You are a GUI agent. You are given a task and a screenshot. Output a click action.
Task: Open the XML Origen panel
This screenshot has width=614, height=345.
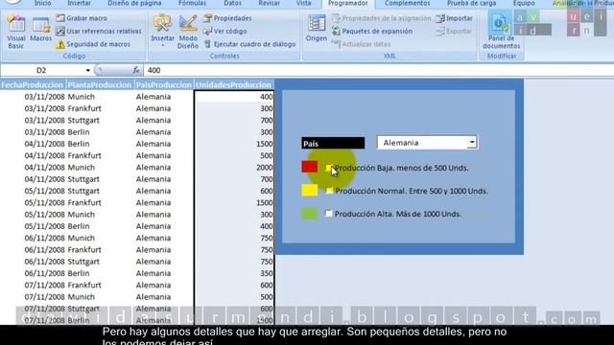tap(316, 28)
